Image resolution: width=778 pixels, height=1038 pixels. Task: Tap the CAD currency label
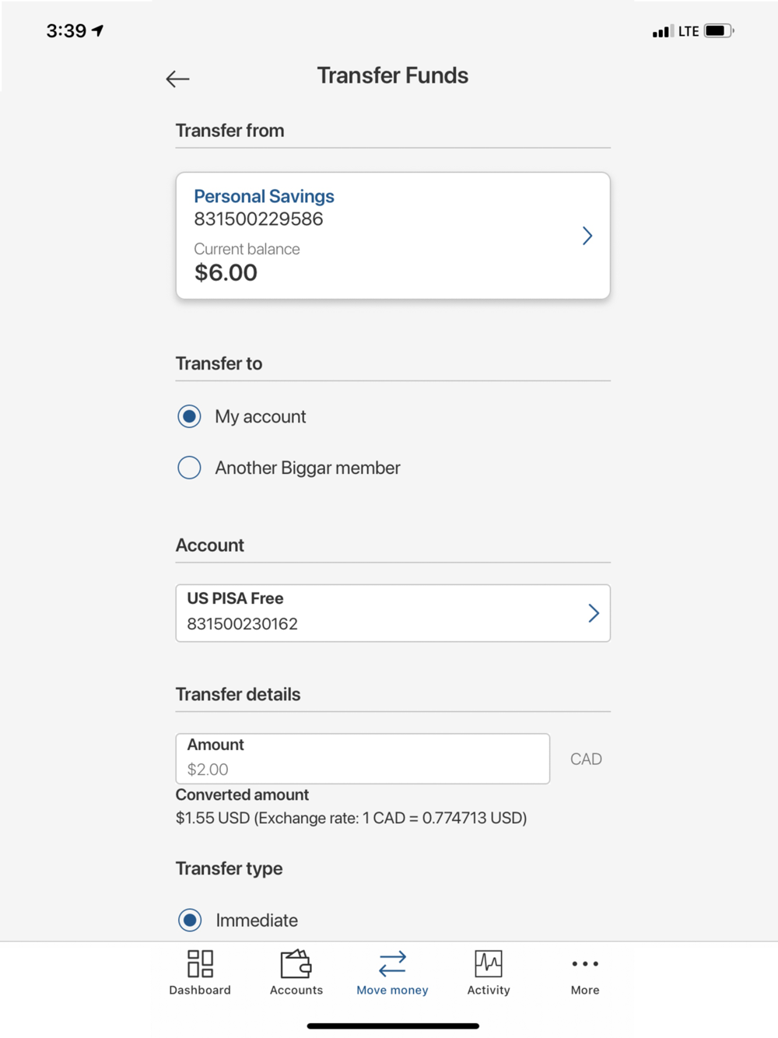pos(586,759)
